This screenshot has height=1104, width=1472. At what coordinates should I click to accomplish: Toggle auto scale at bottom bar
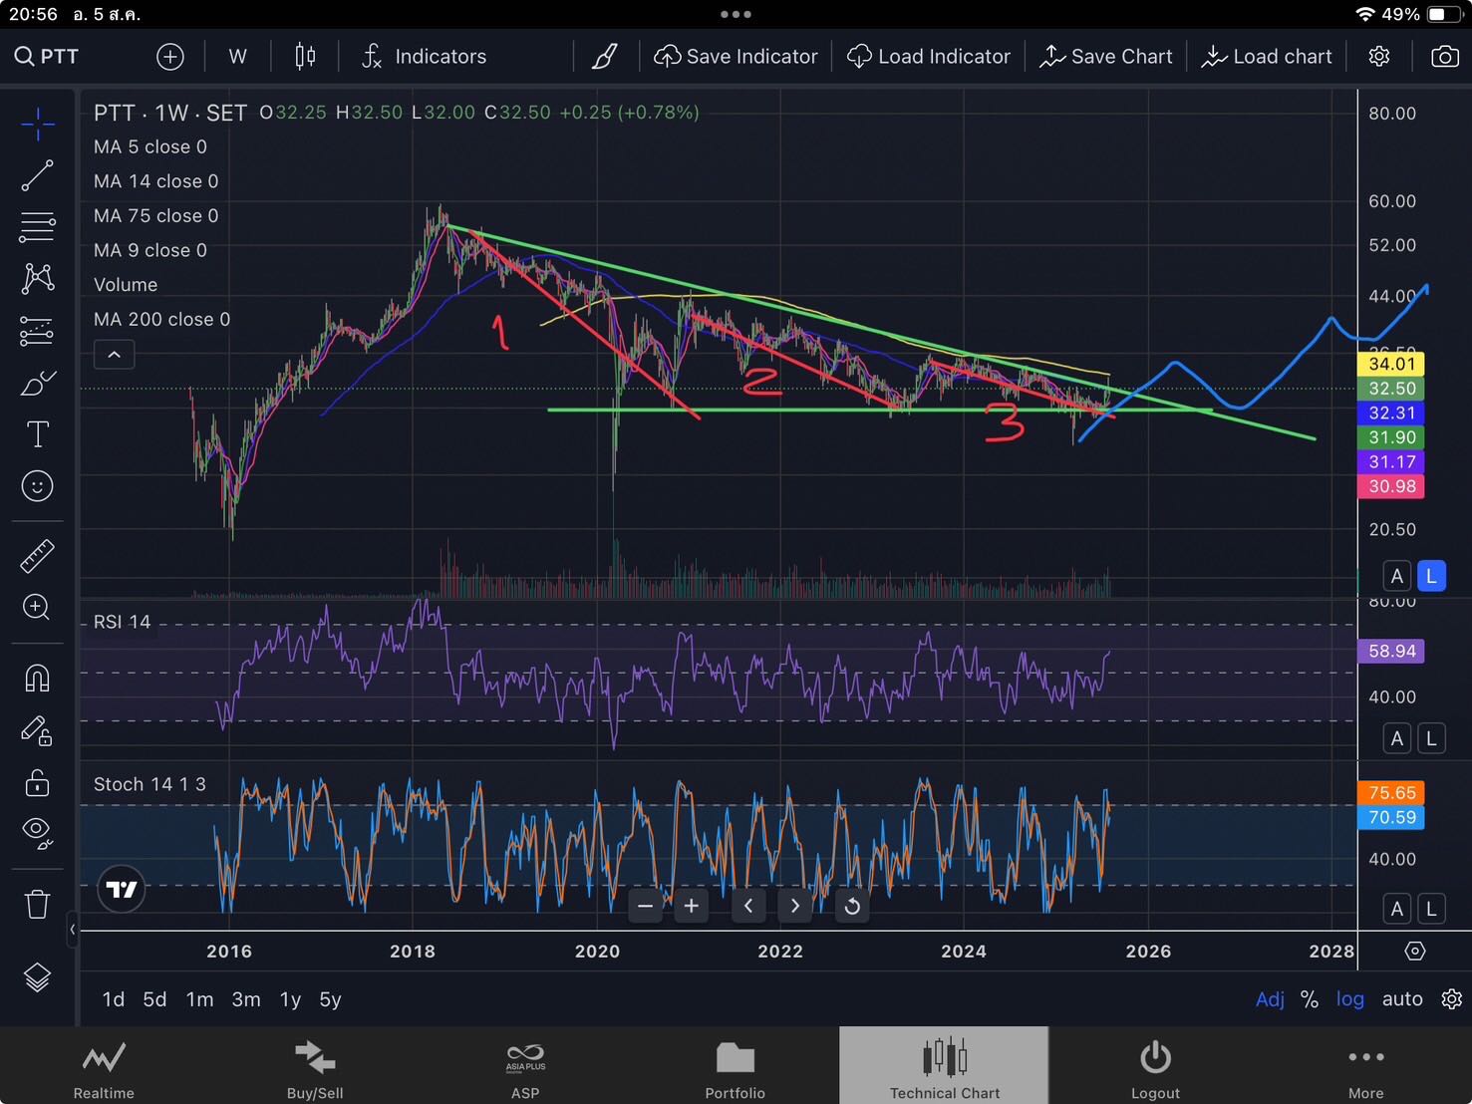1402,999
